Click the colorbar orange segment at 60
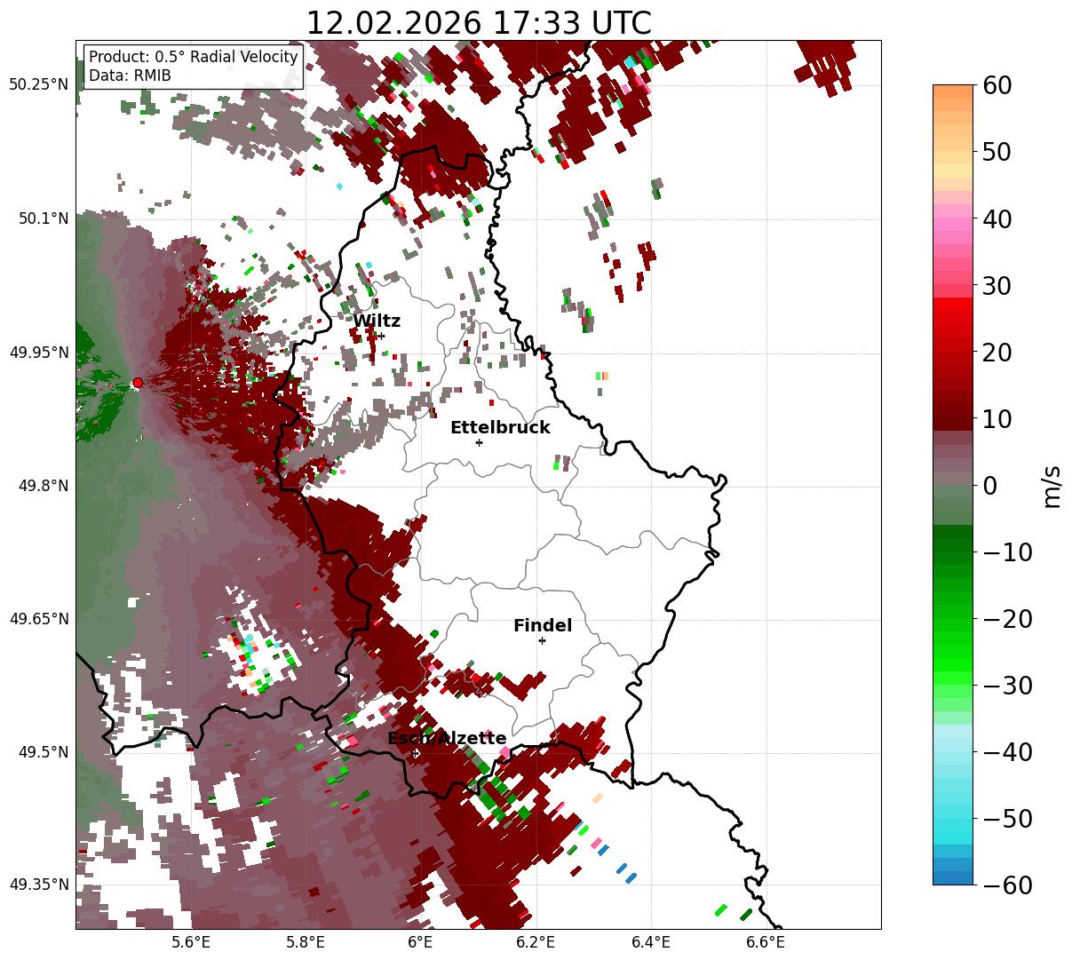Image resolution: width=1072 pixels, height=960 pixels. 953,91
